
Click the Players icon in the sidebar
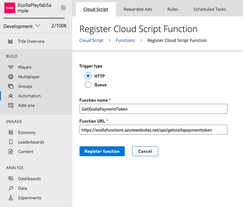[x=11, y=67]
